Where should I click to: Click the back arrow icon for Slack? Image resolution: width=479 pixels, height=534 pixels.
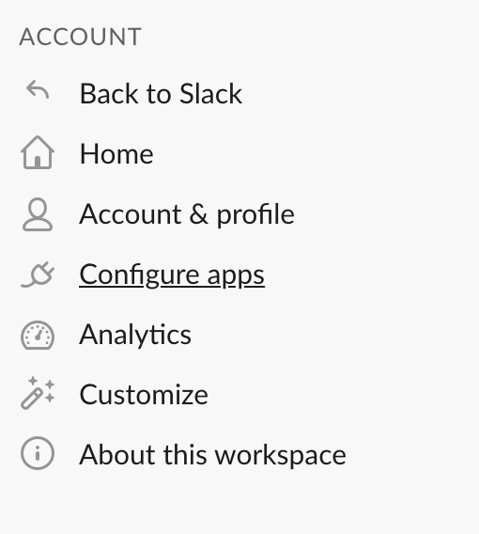(x=38, y=90)
